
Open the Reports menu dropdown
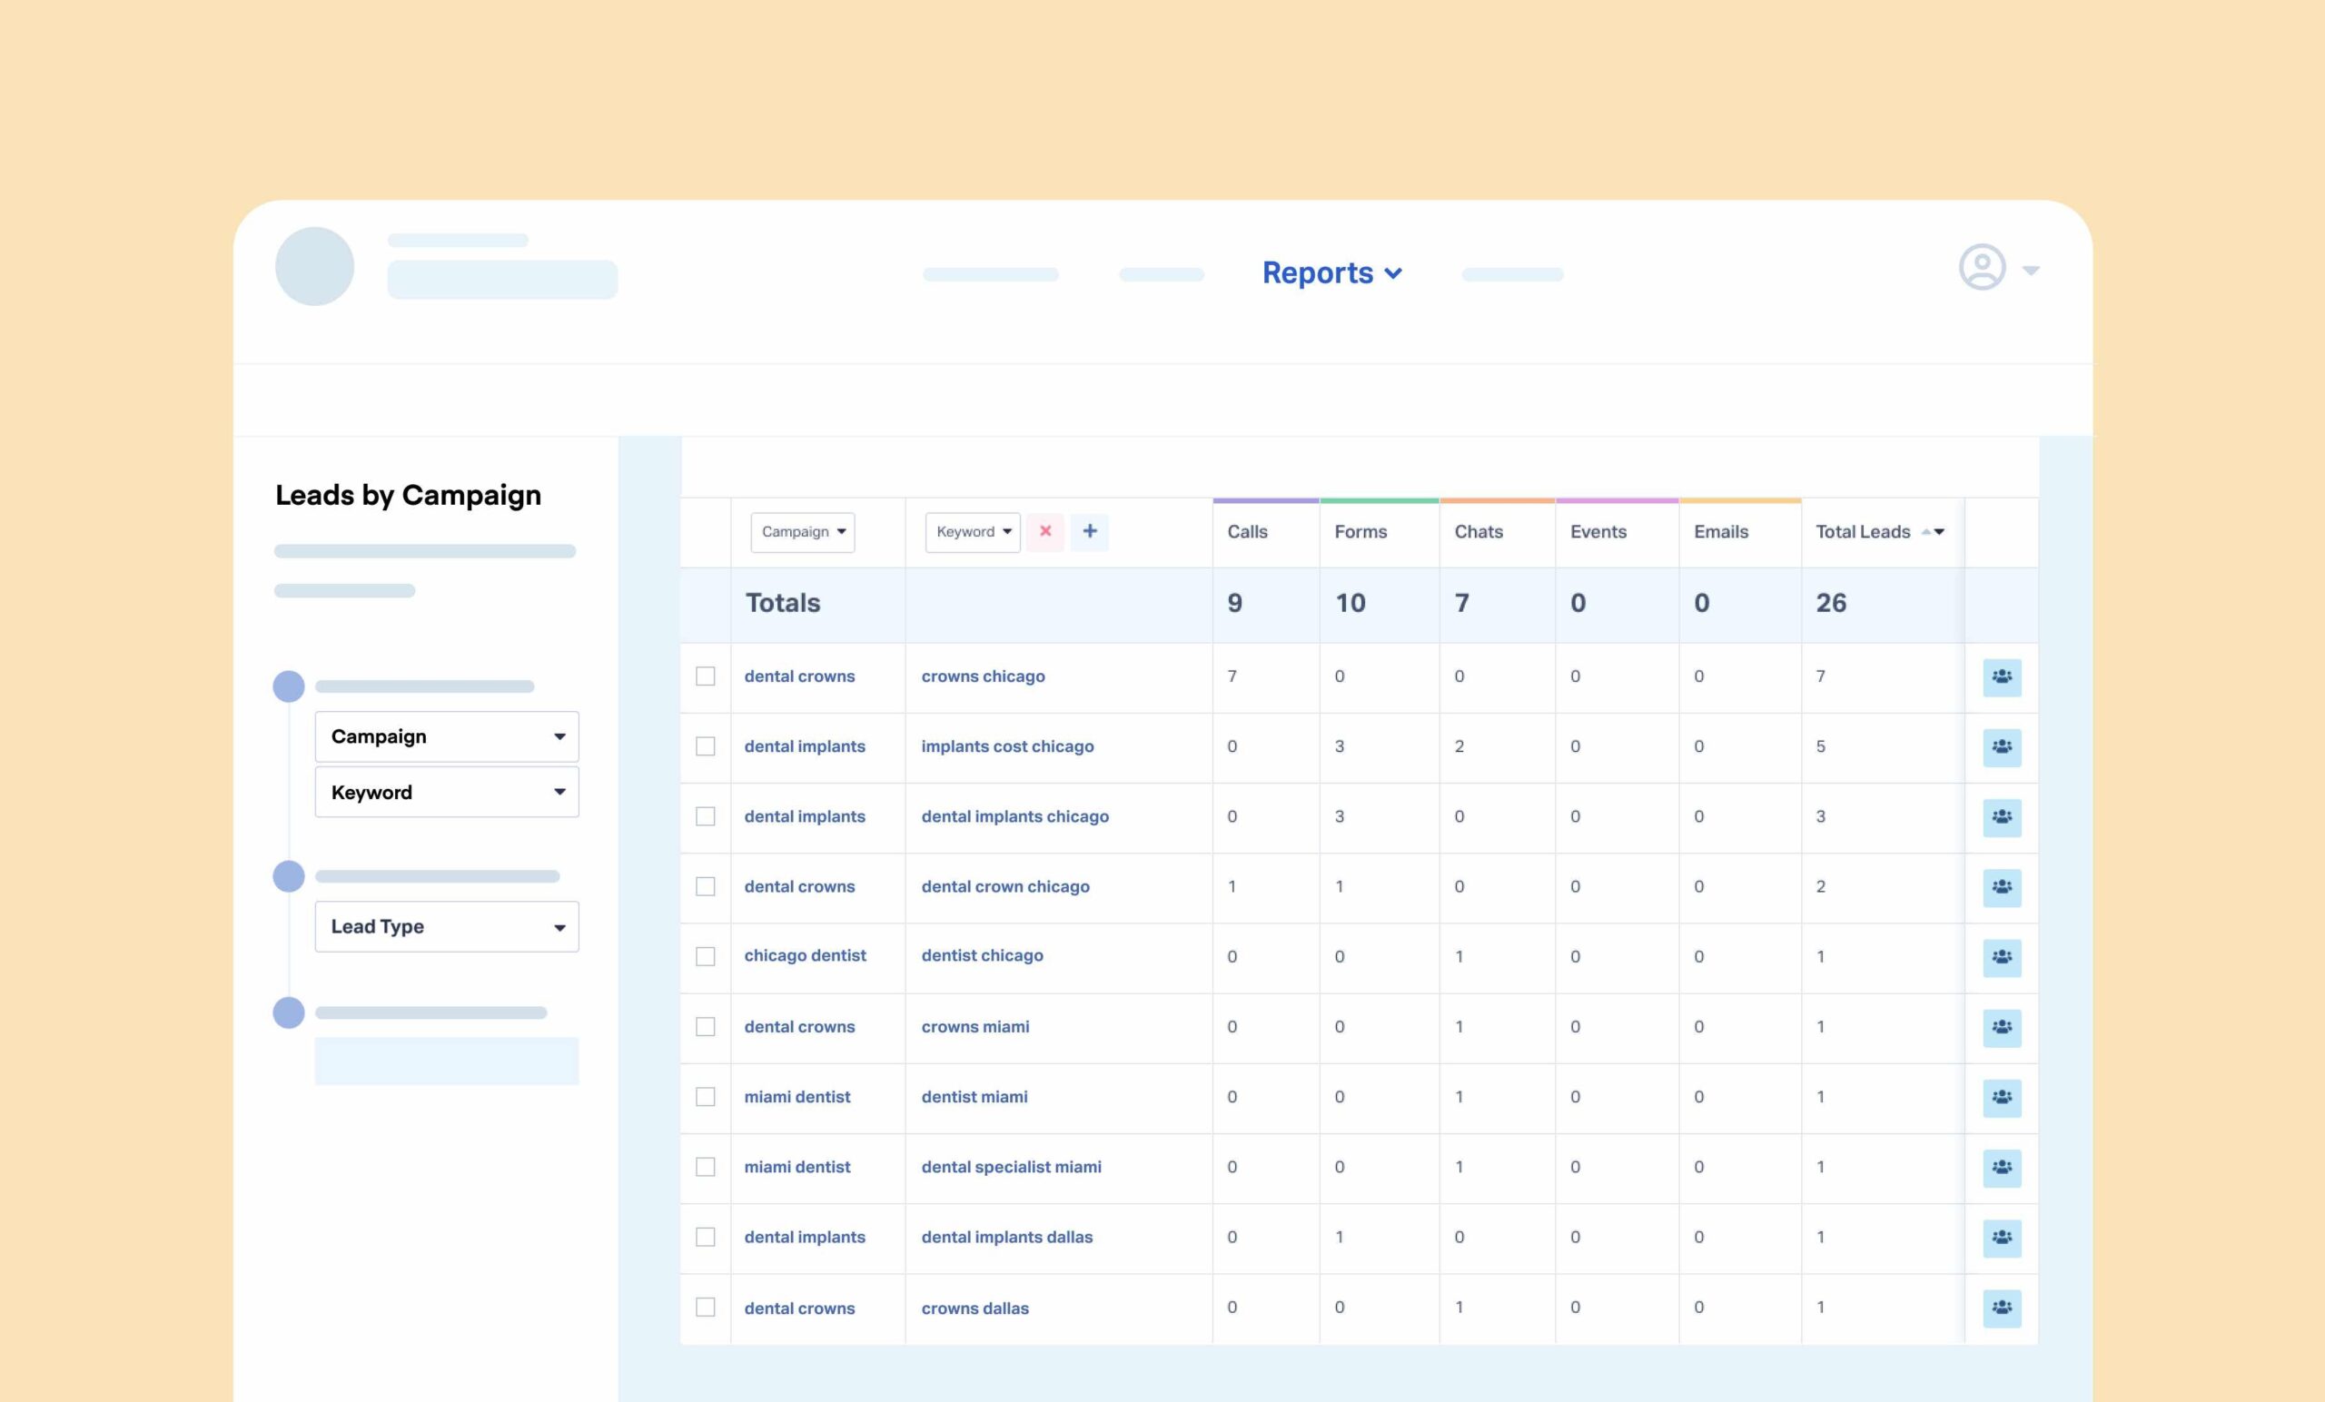coord(1332,272)
